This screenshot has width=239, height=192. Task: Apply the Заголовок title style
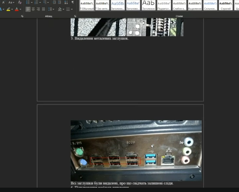[148, 5]
